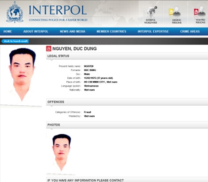Click the Nguyen, Duc Dung name heading
Viewport: 208px width, 182px height.
pyautogui.click(x=74, y=49)
